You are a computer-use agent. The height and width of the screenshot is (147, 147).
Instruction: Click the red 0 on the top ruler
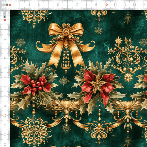click(x=10, y=5)
